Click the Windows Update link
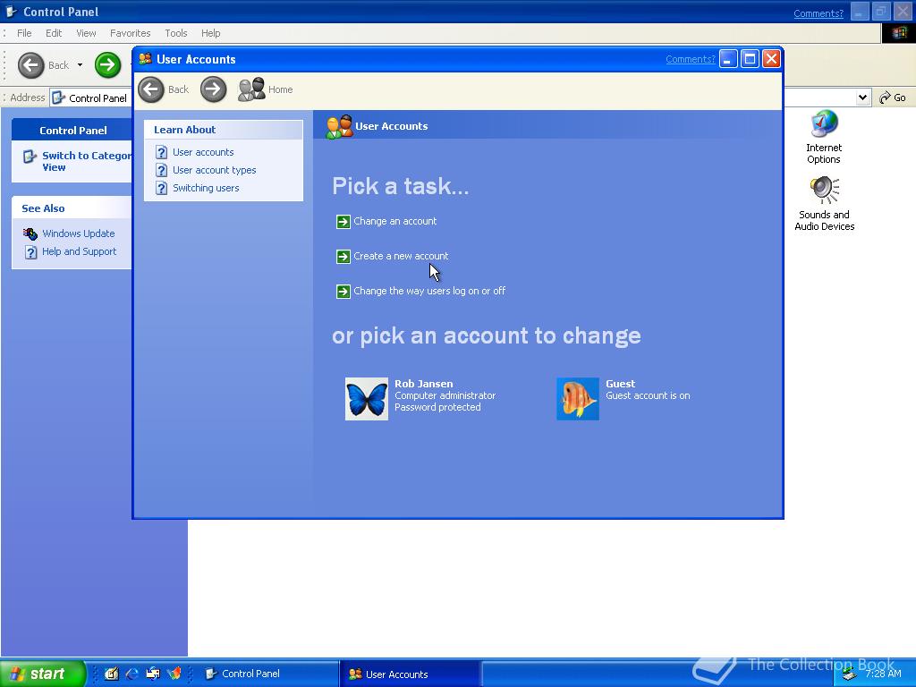Viewport: 916px width, 687px height. 79,233
